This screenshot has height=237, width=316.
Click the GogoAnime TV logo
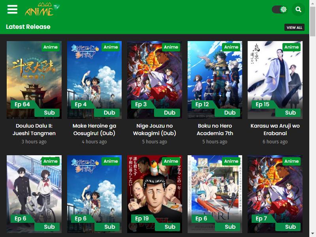tap(42, 9)
